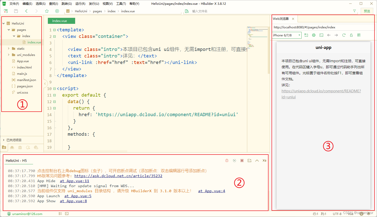377x217 pixels.
Task: Click the console new terminal icon
Action: [249, 161]
